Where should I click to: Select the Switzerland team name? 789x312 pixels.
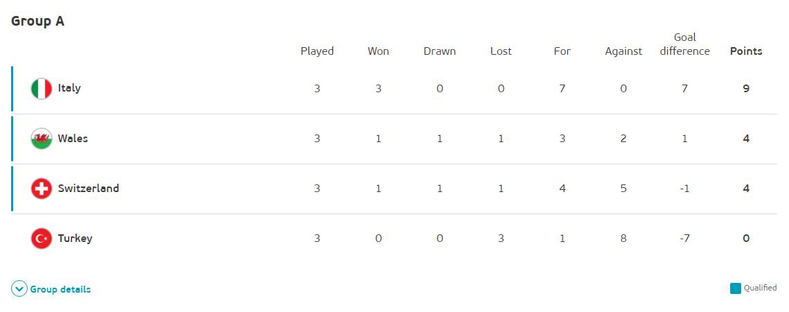89,188
